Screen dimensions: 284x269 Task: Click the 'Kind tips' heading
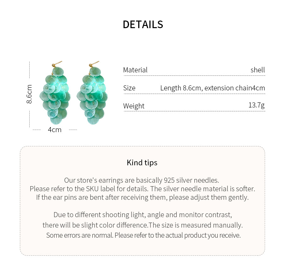coord(142,163)
